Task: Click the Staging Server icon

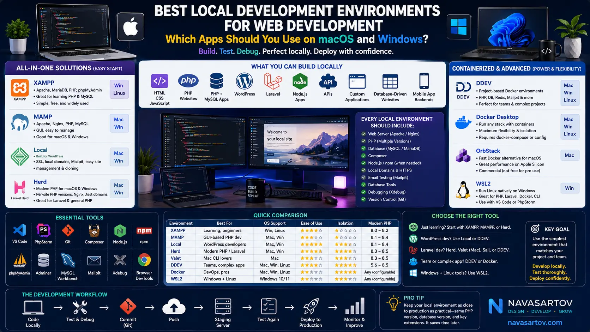Action: click(223, 307)
